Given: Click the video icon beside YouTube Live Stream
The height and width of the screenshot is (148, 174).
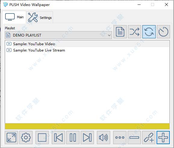Looking at the screenshot, I should pyautogui.click(x=9, y=50).
